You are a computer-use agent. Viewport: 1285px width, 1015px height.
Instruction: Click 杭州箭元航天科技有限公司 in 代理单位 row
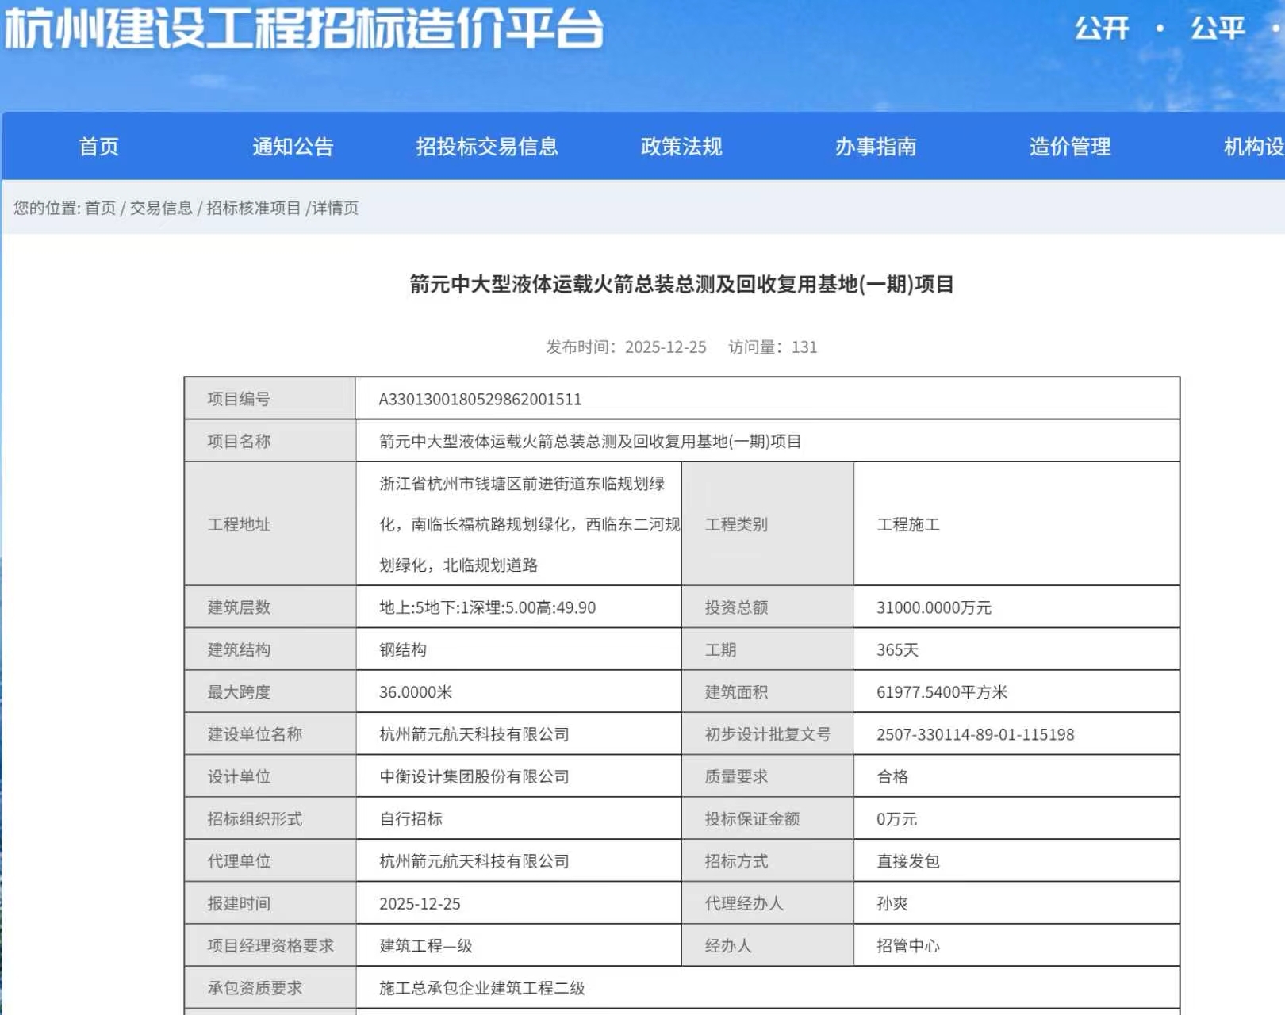pyautogui.click(x=474, y=862)
